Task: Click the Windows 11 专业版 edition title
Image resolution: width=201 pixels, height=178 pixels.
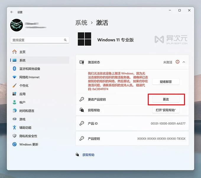Action: (116, 40)
